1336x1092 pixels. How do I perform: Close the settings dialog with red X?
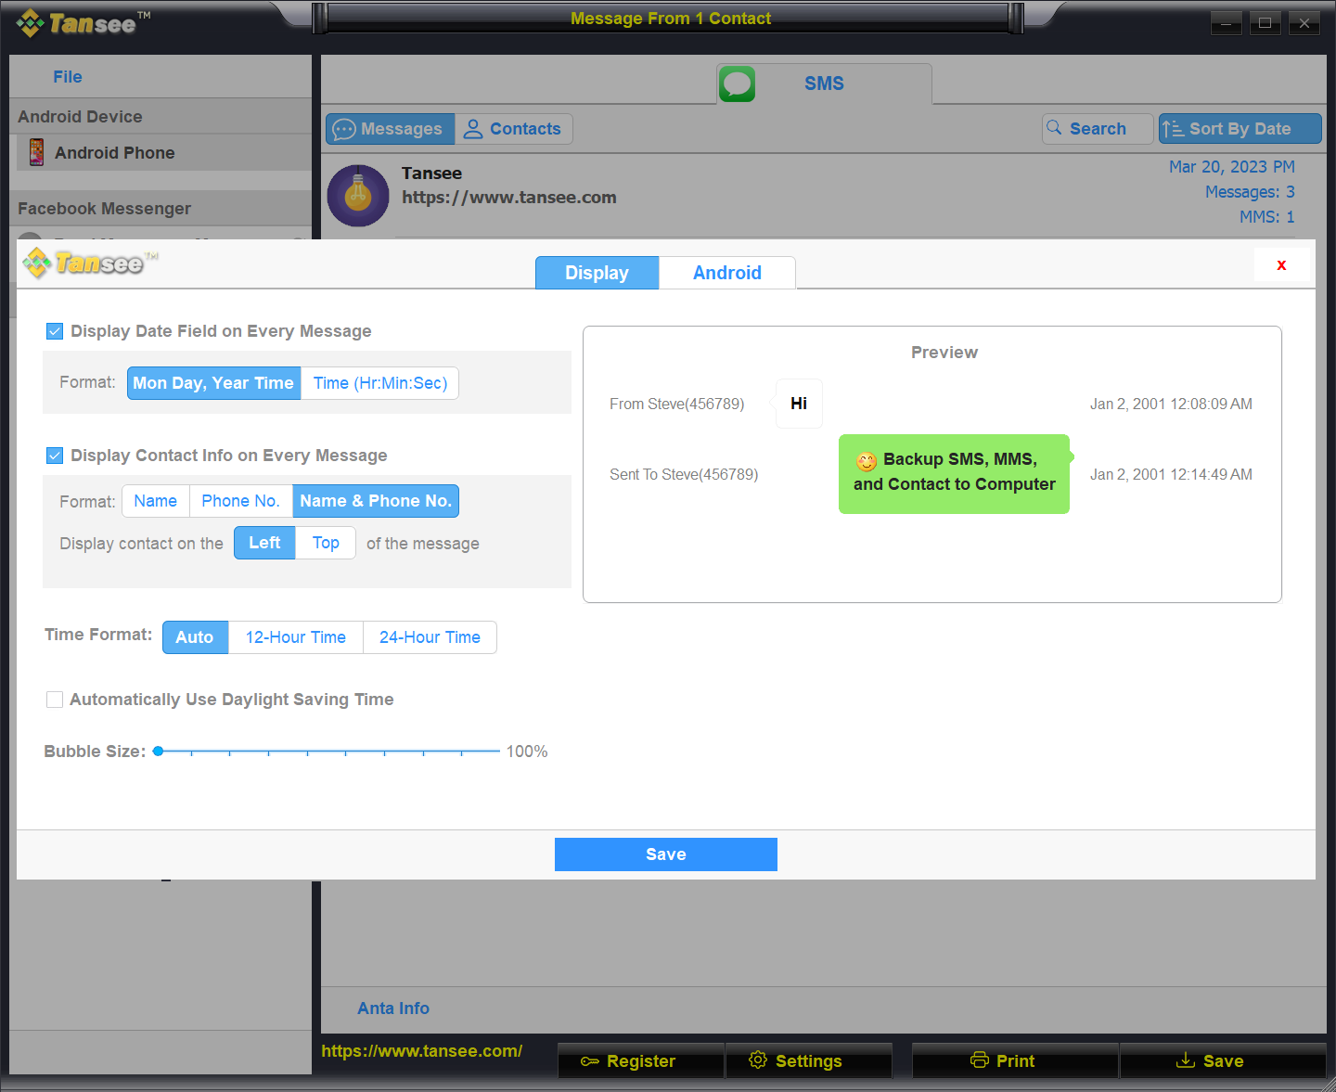[1281, 264]
